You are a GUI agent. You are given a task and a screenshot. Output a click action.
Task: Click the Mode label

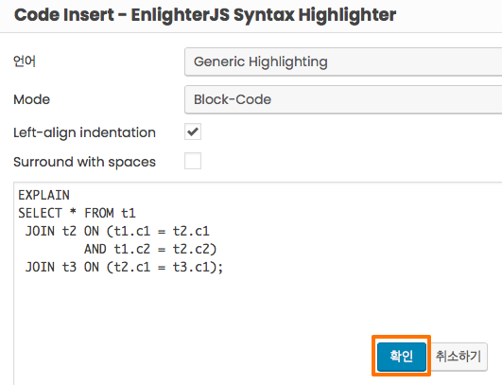(x=32, y=99)
